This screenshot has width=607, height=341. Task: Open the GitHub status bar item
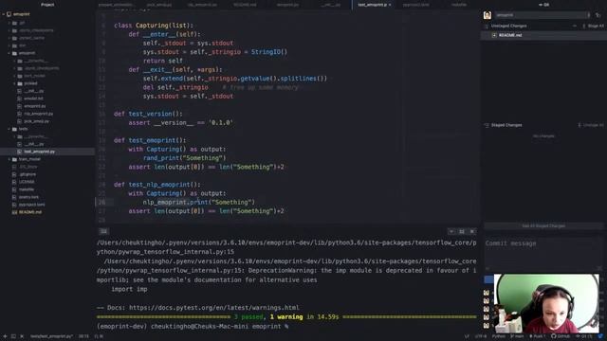(x=561, y=336)
